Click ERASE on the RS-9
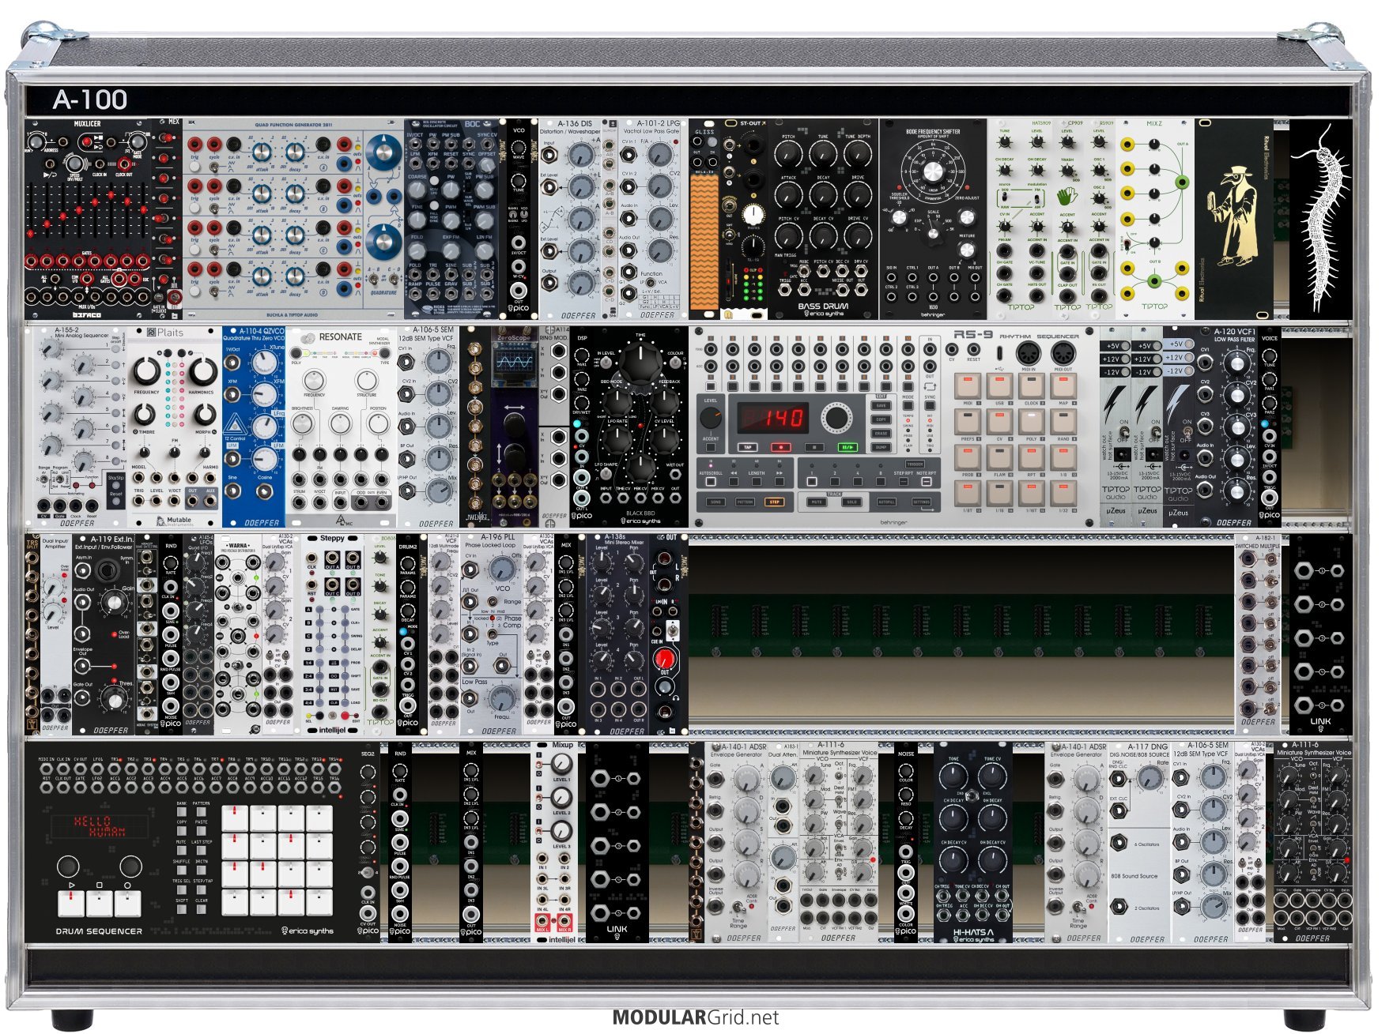The width and height of the screenshot is (1393, 1034). (881, 434)
